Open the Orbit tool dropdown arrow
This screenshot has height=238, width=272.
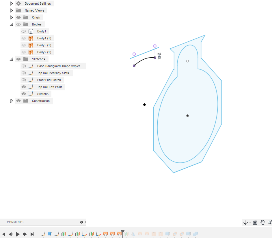coord(250,222)
